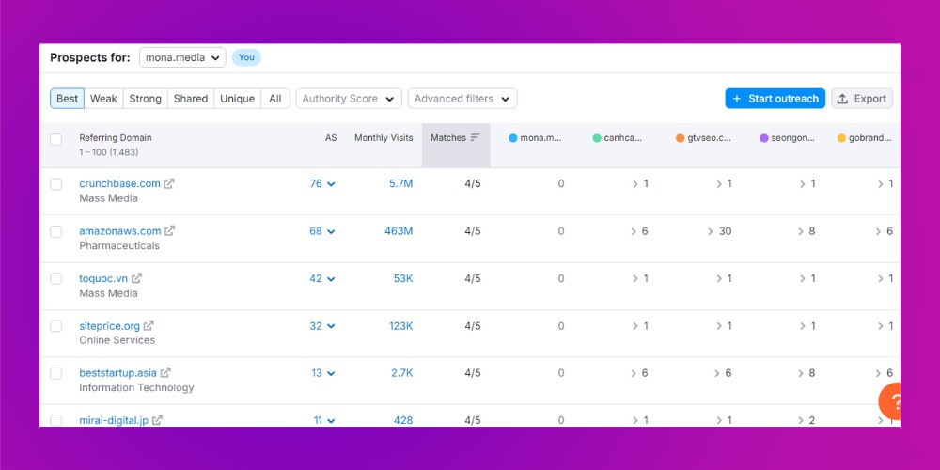
Task: Click the purple seongon... column header
Action: (x=788, y=138)
